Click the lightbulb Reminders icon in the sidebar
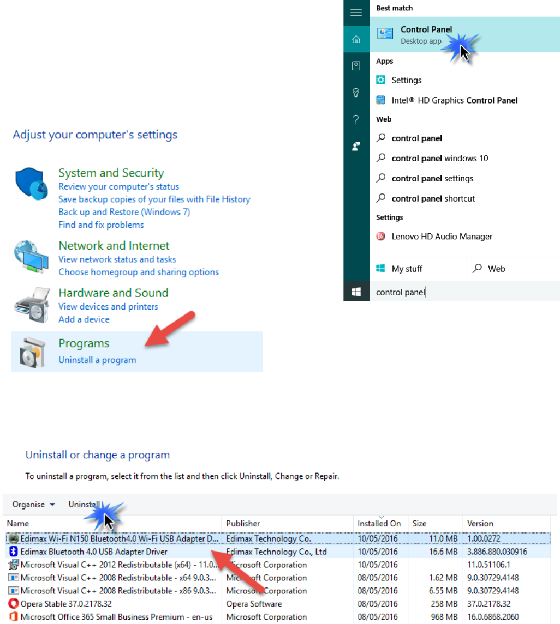Screen dimensions: 560x624 [356, 92]
